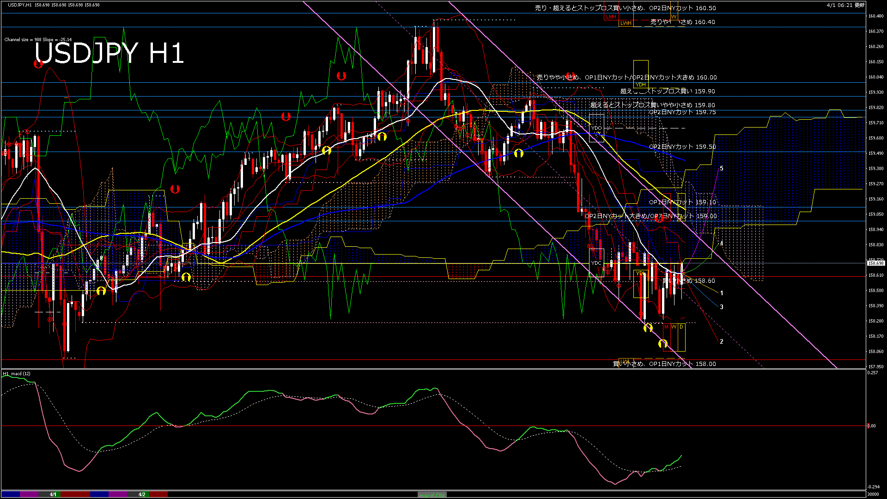The image size is (887, 499).
Task: Toggle the macd ON button
Action: tap(432, 495)
